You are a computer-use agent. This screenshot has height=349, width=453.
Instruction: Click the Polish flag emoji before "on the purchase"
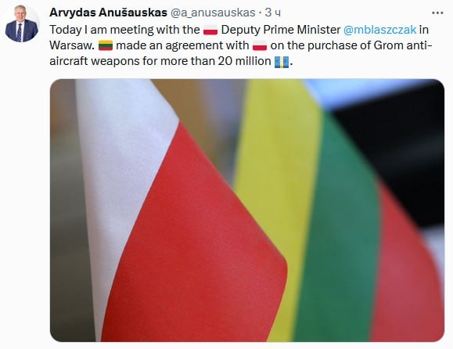coord(260,45)
